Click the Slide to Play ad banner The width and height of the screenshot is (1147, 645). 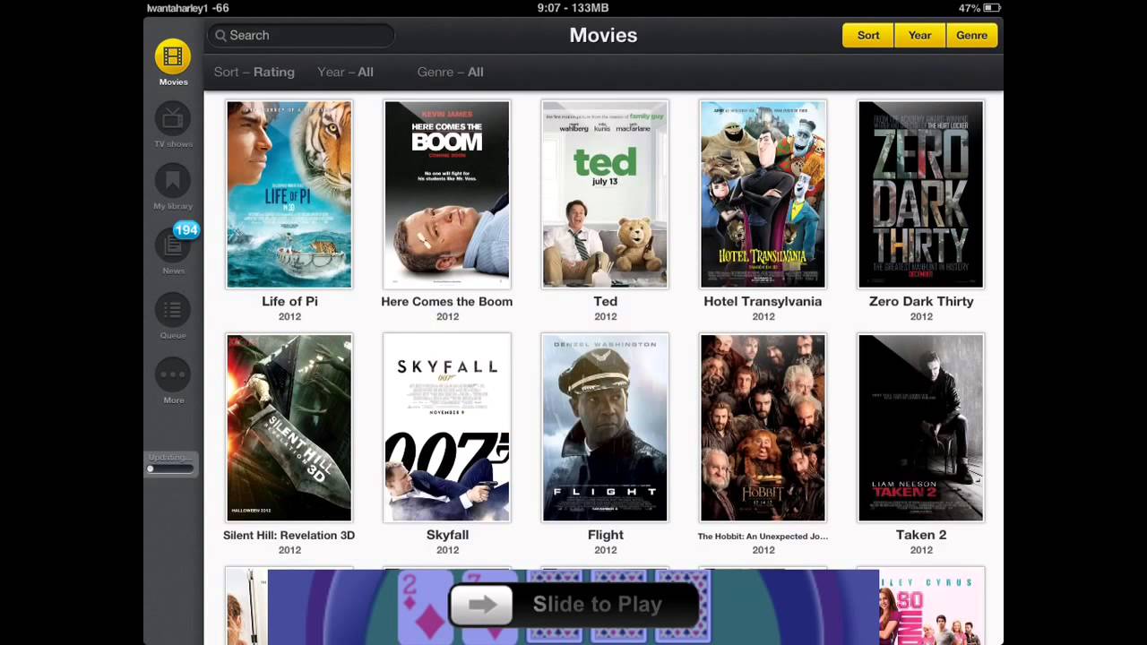point(573,607)
